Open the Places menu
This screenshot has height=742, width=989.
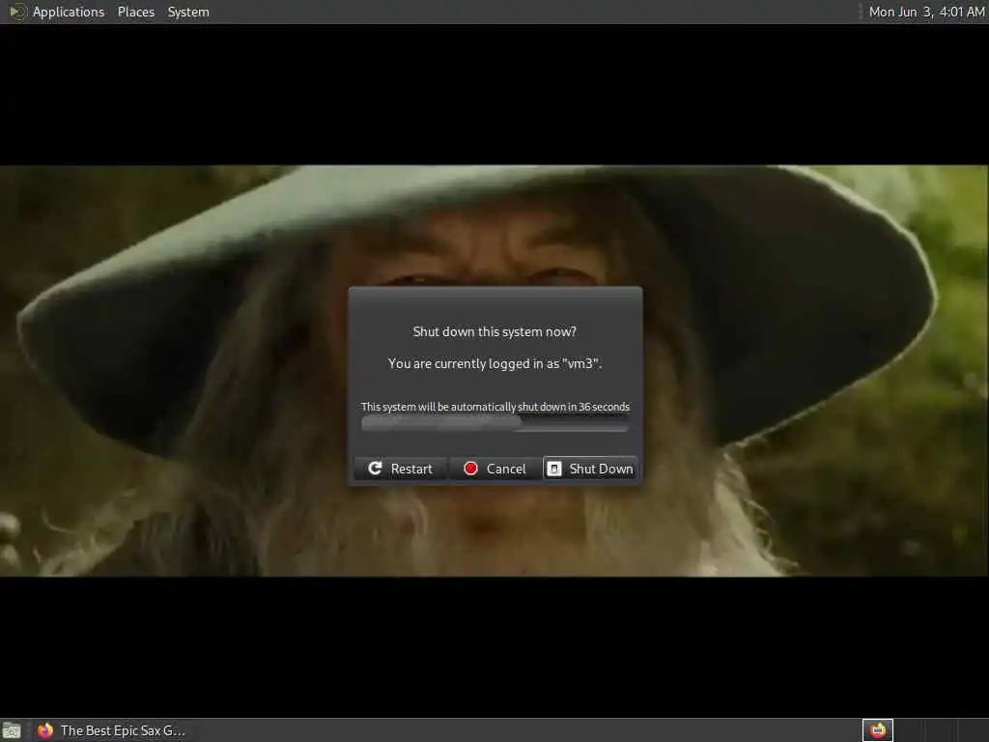135,12
